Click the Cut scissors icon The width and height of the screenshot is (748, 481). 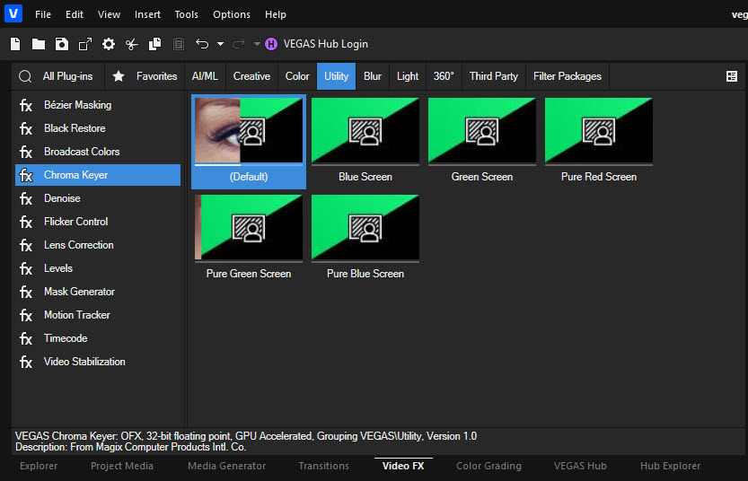(x=132, y=44)
